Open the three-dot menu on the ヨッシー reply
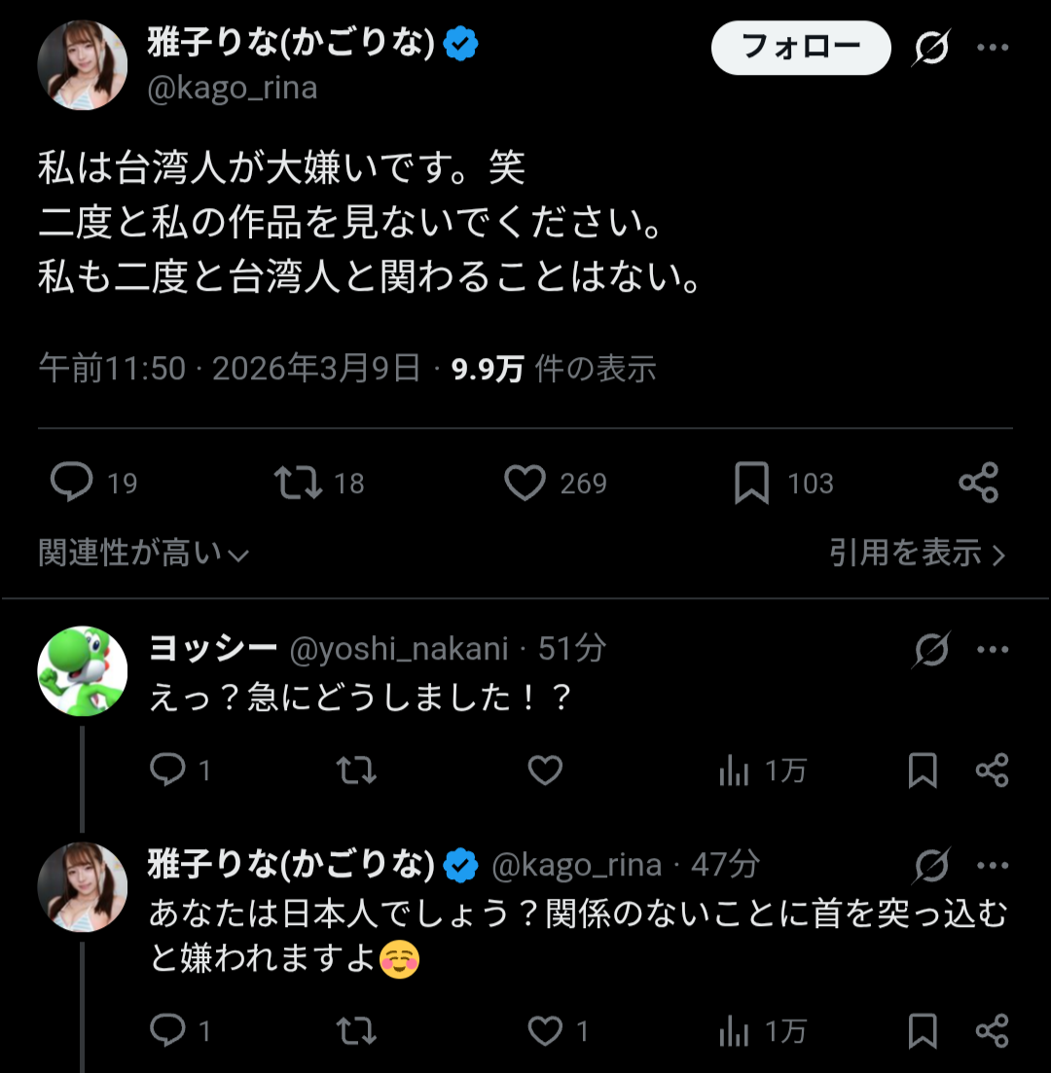Viewport: 1051px width, 1073px height. coord(992,650)
